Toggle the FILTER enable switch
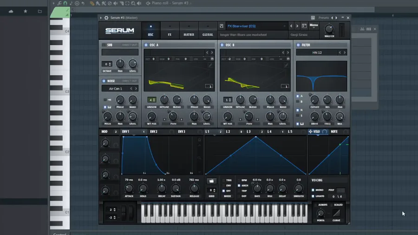This screenshot has width=418, height=235. (298, 45)
